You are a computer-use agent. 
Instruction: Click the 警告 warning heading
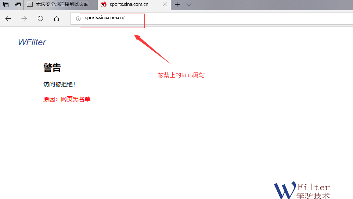pos(52,68)
